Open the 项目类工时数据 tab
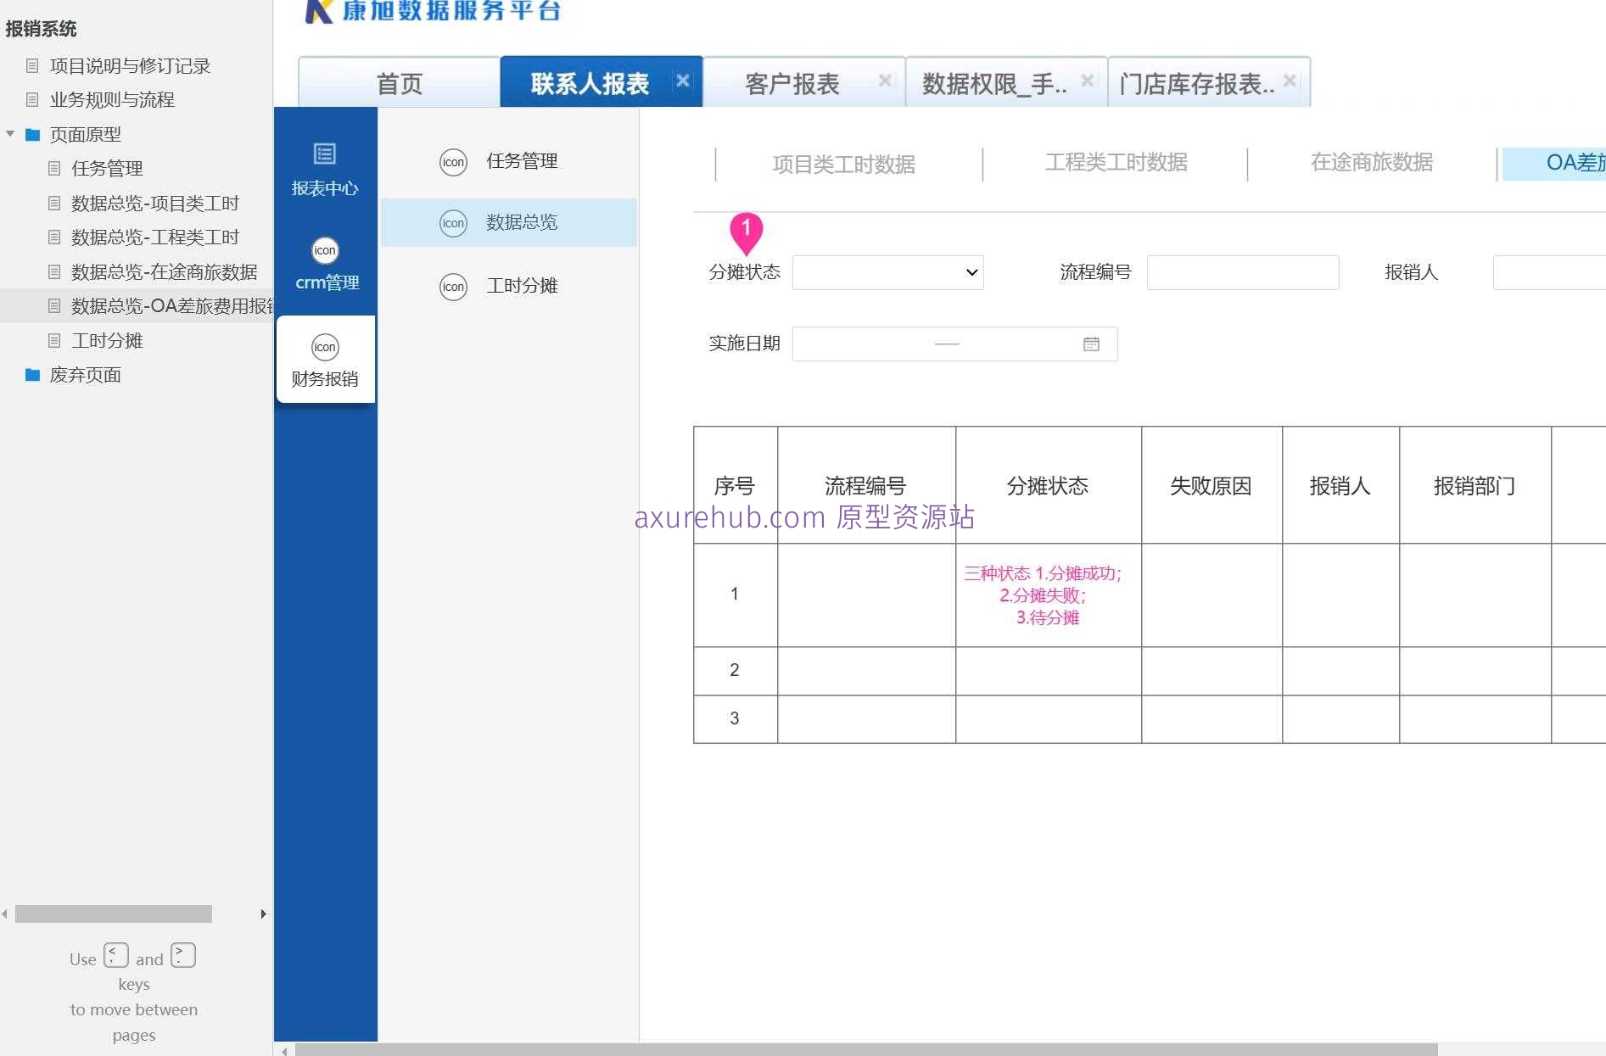The image size is (1606, 1056). click(844, 164)
